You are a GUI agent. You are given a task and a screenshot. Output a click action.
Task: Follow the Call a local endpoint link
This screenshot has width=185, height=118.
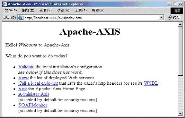tap(38, 83)
